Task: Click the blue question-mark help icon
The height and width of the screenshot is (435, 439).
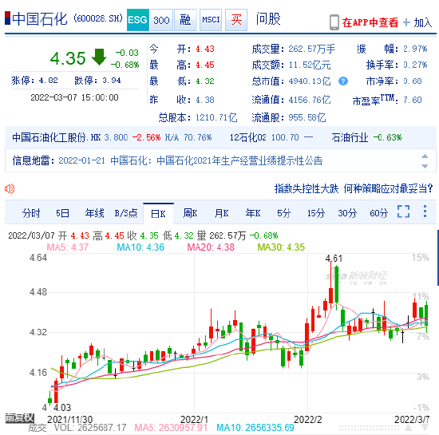Action: pyautogui.click(x=343, y=81)
